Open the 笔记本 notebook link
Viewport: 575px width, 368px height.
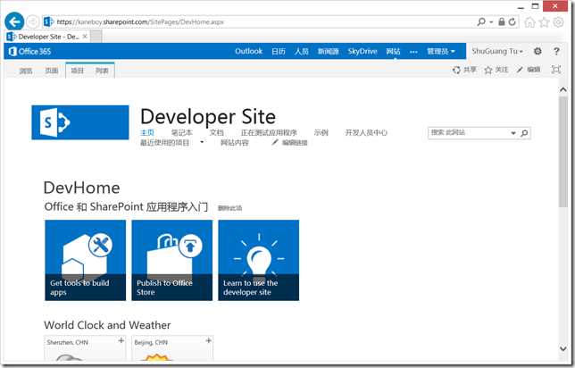coord(182,132)
